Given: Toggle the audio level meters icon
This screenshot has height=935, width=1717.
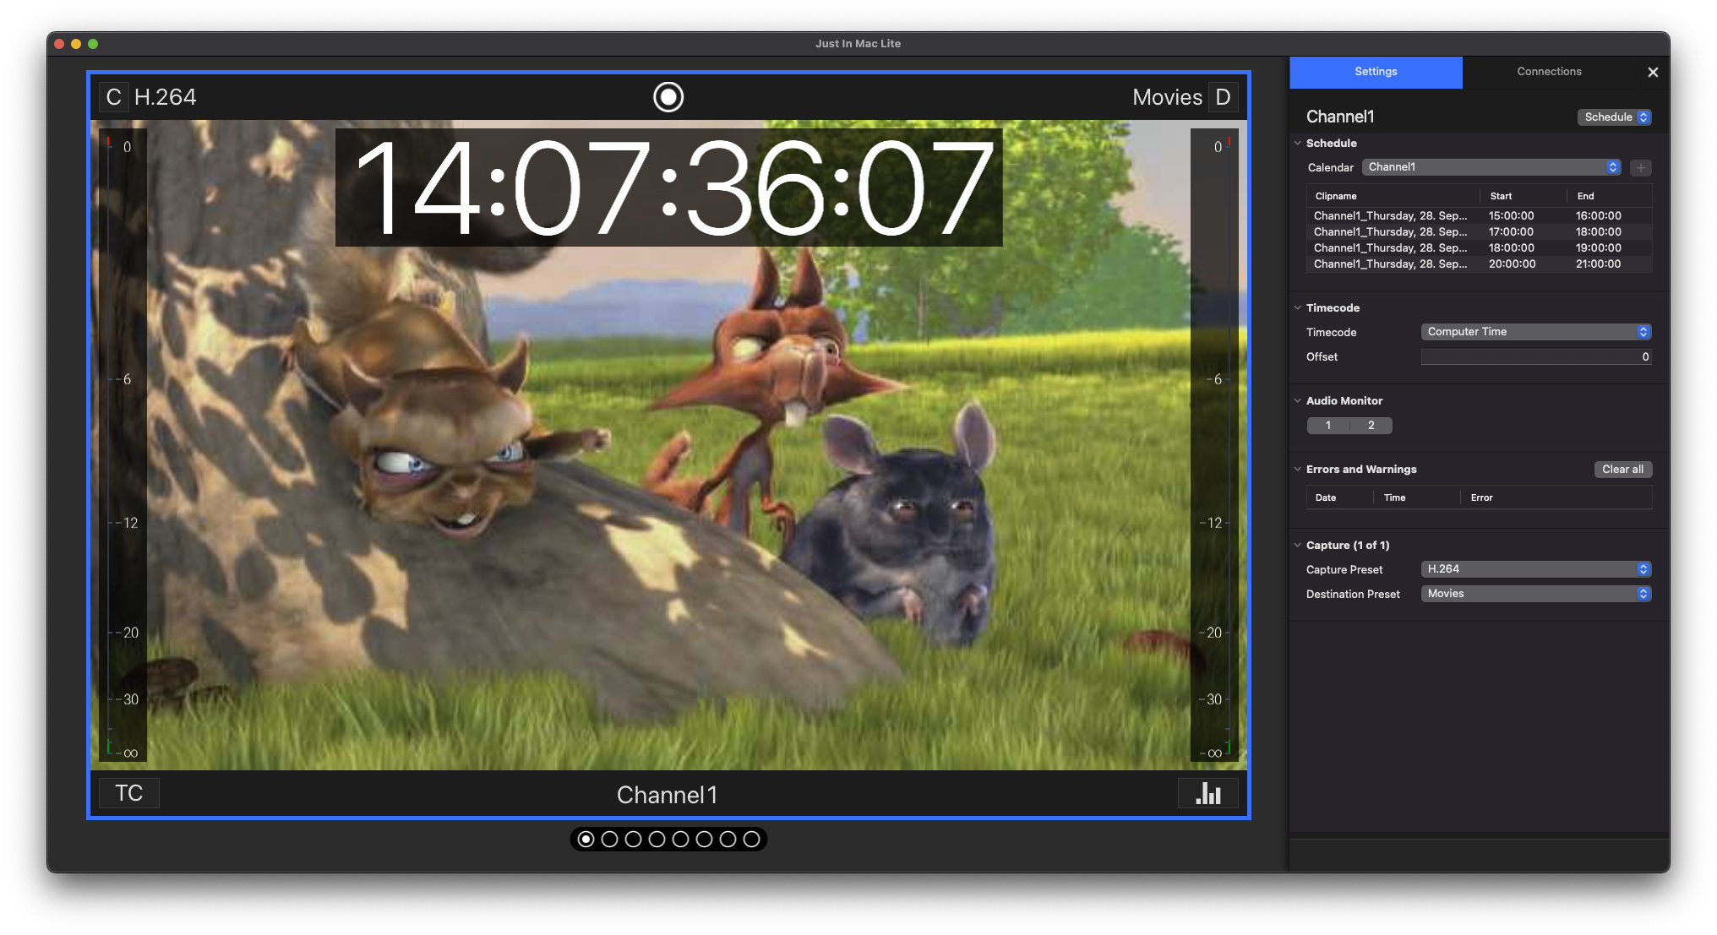Looking at the screenshot, I should (x=1207, y=793).
